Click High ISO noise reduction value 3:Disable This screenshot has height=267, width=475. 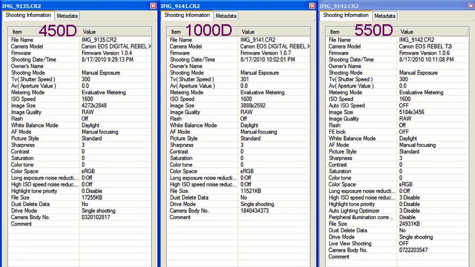pos(409,197)
